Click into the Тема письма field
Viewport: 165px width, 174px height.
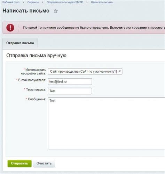click(70, 91)
